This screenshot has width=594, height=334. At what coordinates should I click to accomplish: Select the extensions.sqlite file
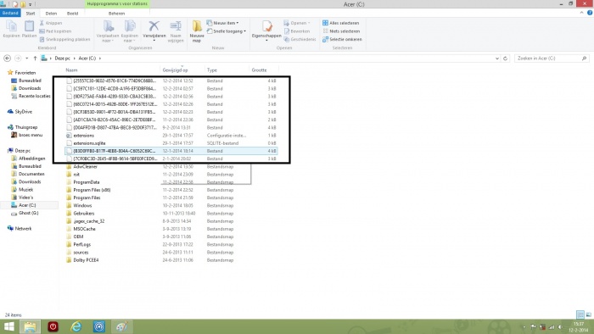coord(89,143)
